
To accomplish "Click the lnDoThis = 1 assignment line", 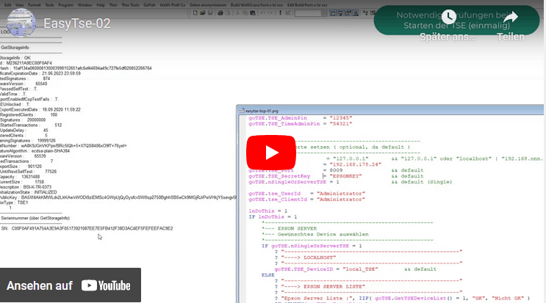I will (267, 211).
